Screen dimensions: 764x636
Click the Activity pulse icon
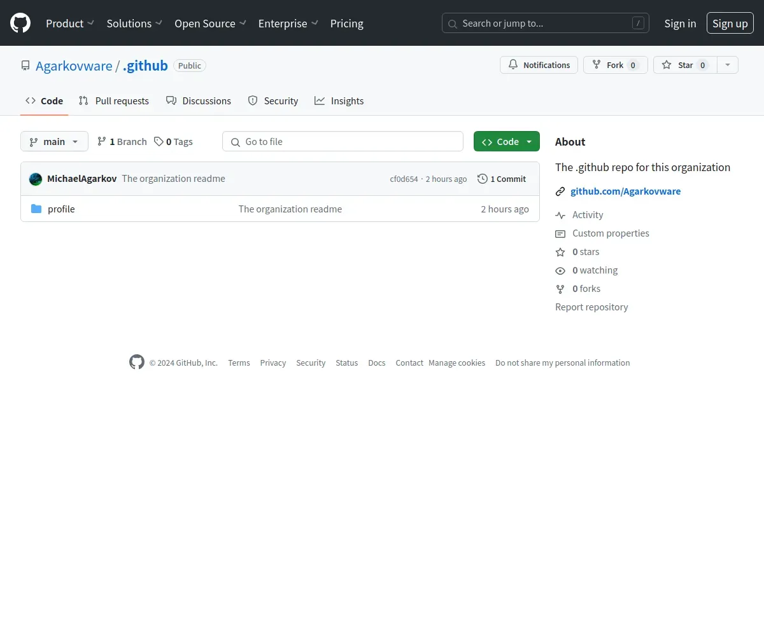560,215
